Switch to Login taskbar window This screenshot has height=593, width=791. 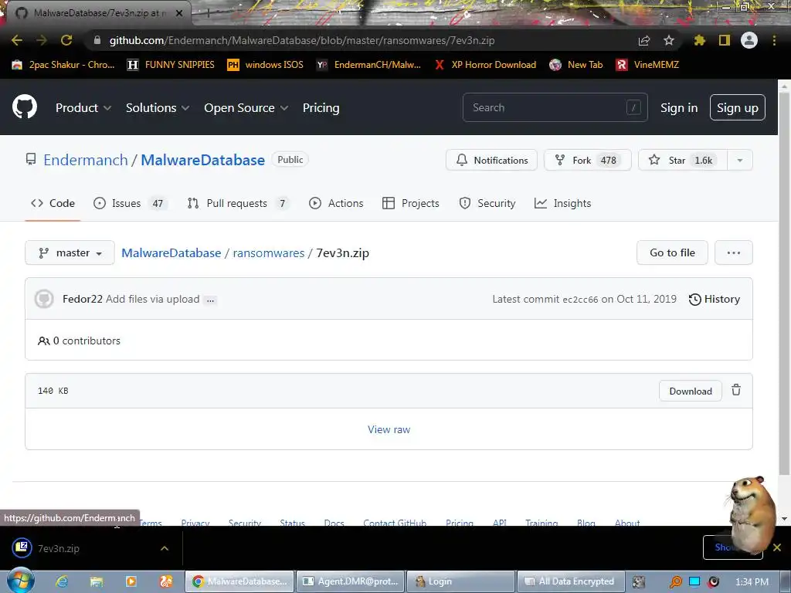click(x=460, y=581)
